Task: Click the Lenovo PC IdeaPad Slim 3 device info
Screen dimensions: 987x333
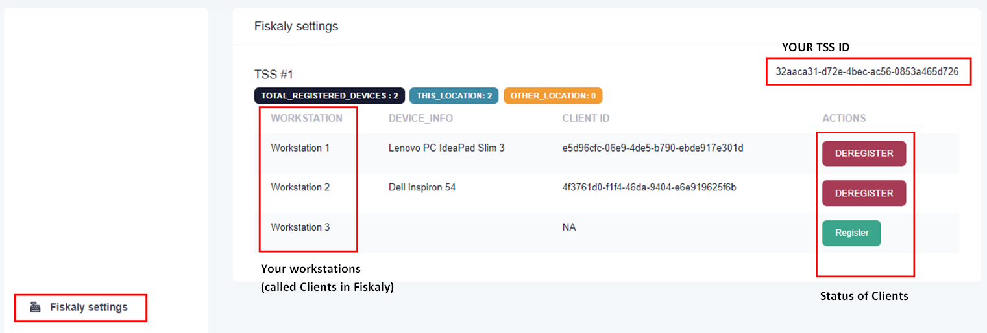Action: [x=446, y=148]
